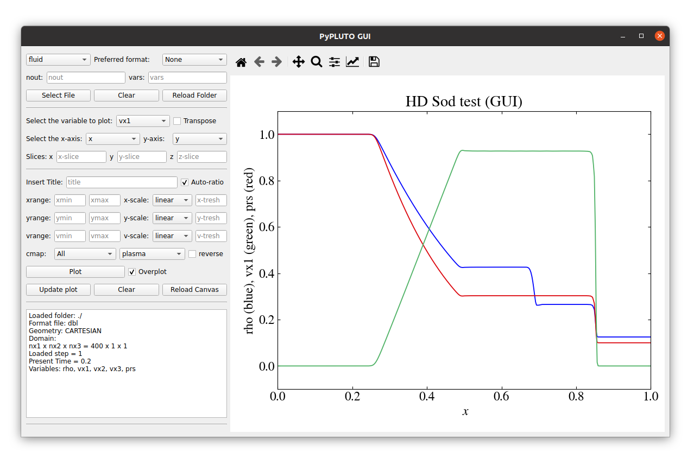Open the Preferred format dropdown

coord(194,60)
